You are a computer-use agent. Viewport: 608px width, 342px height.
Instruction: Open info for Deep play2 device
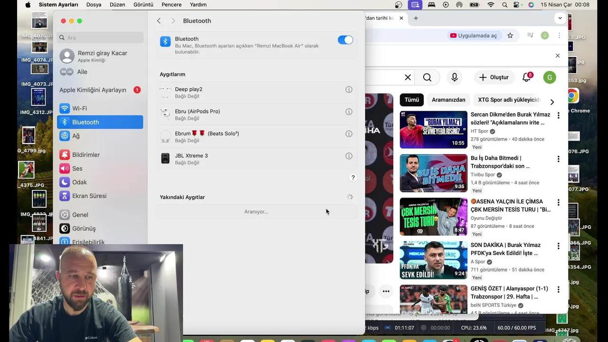349,89
